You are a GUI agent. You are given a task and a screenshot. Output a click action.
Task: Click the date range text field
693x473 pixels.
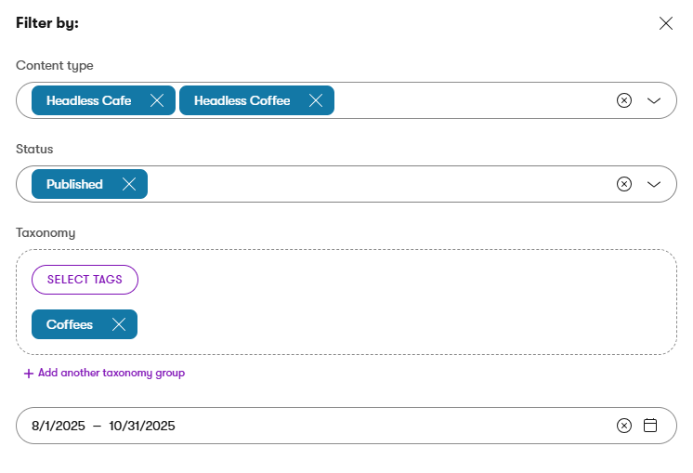(x=279, y=426)
